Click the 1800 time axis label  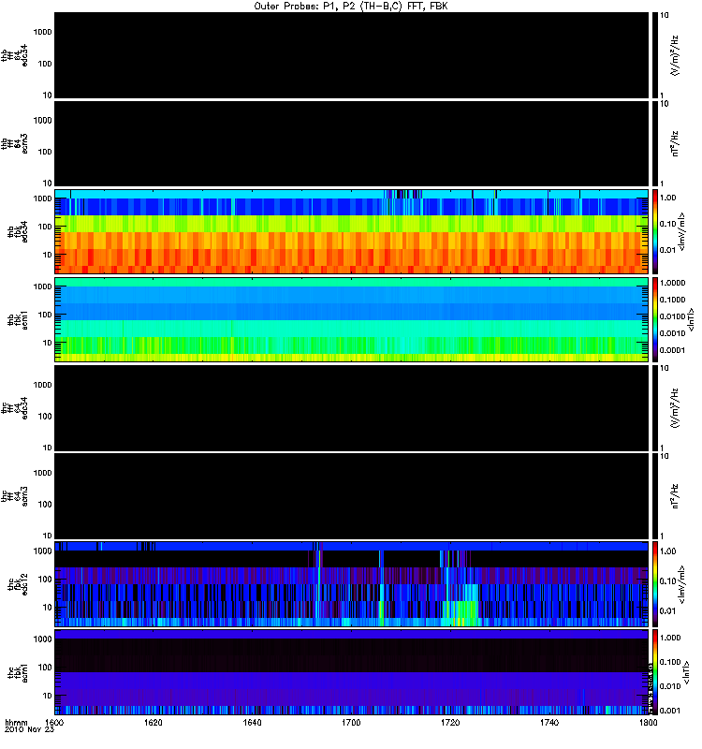tap(648, 722)
